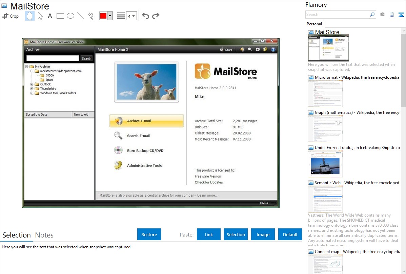Click the rightmost blue icon in Flamory header
Screen dimensions: 406x274
[x=401, y=15]
